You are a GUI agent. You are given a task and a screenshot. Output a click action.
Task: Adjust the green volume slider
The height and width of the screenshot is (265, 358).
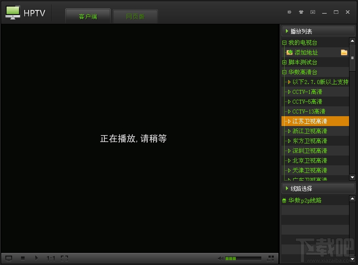click(243, 258)
